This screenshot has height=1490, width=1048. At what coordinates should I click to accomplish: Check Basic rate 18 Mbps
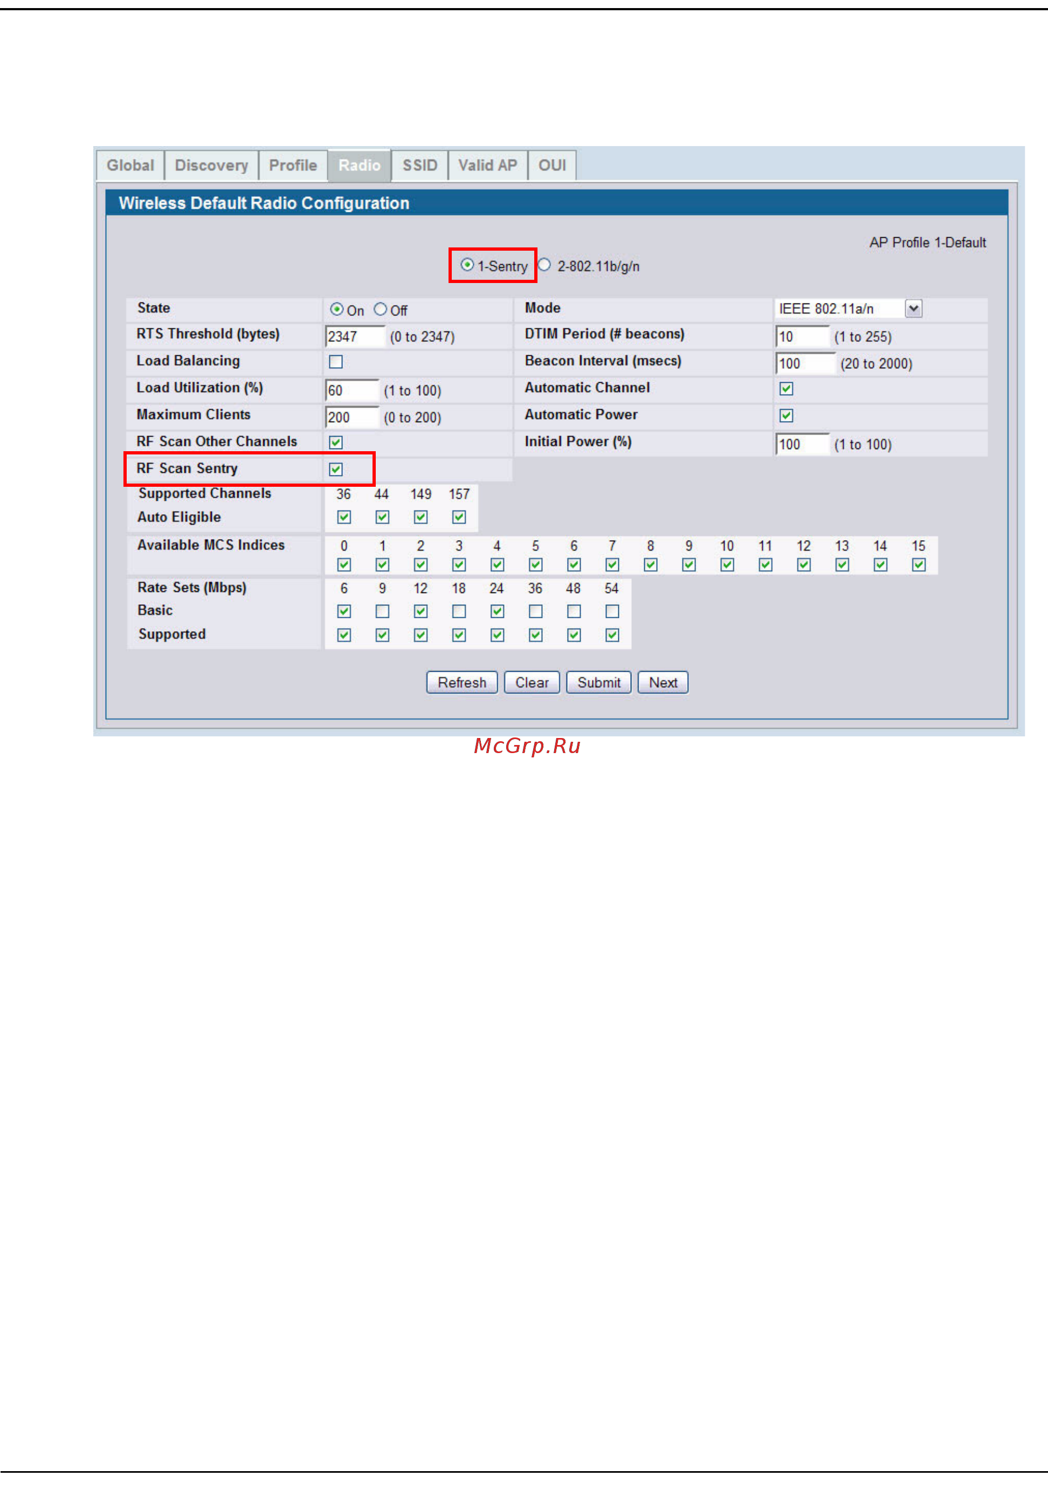pos(459,611)
